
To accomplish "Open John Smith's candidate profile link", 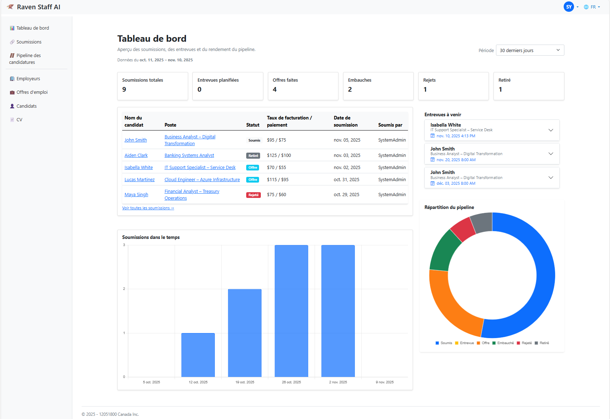I will pos(135,140).
